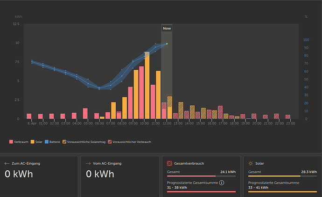Click the 24.1 kWh total consumption value
The width and height of the screenshot is (322, 197).
[228, 172]
